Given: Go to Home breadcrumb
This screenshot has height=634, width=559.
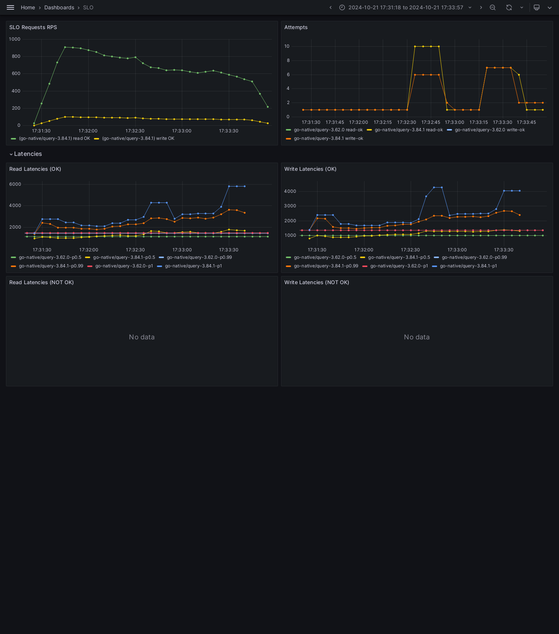Looking at the screenshot, I should [28, 7].
